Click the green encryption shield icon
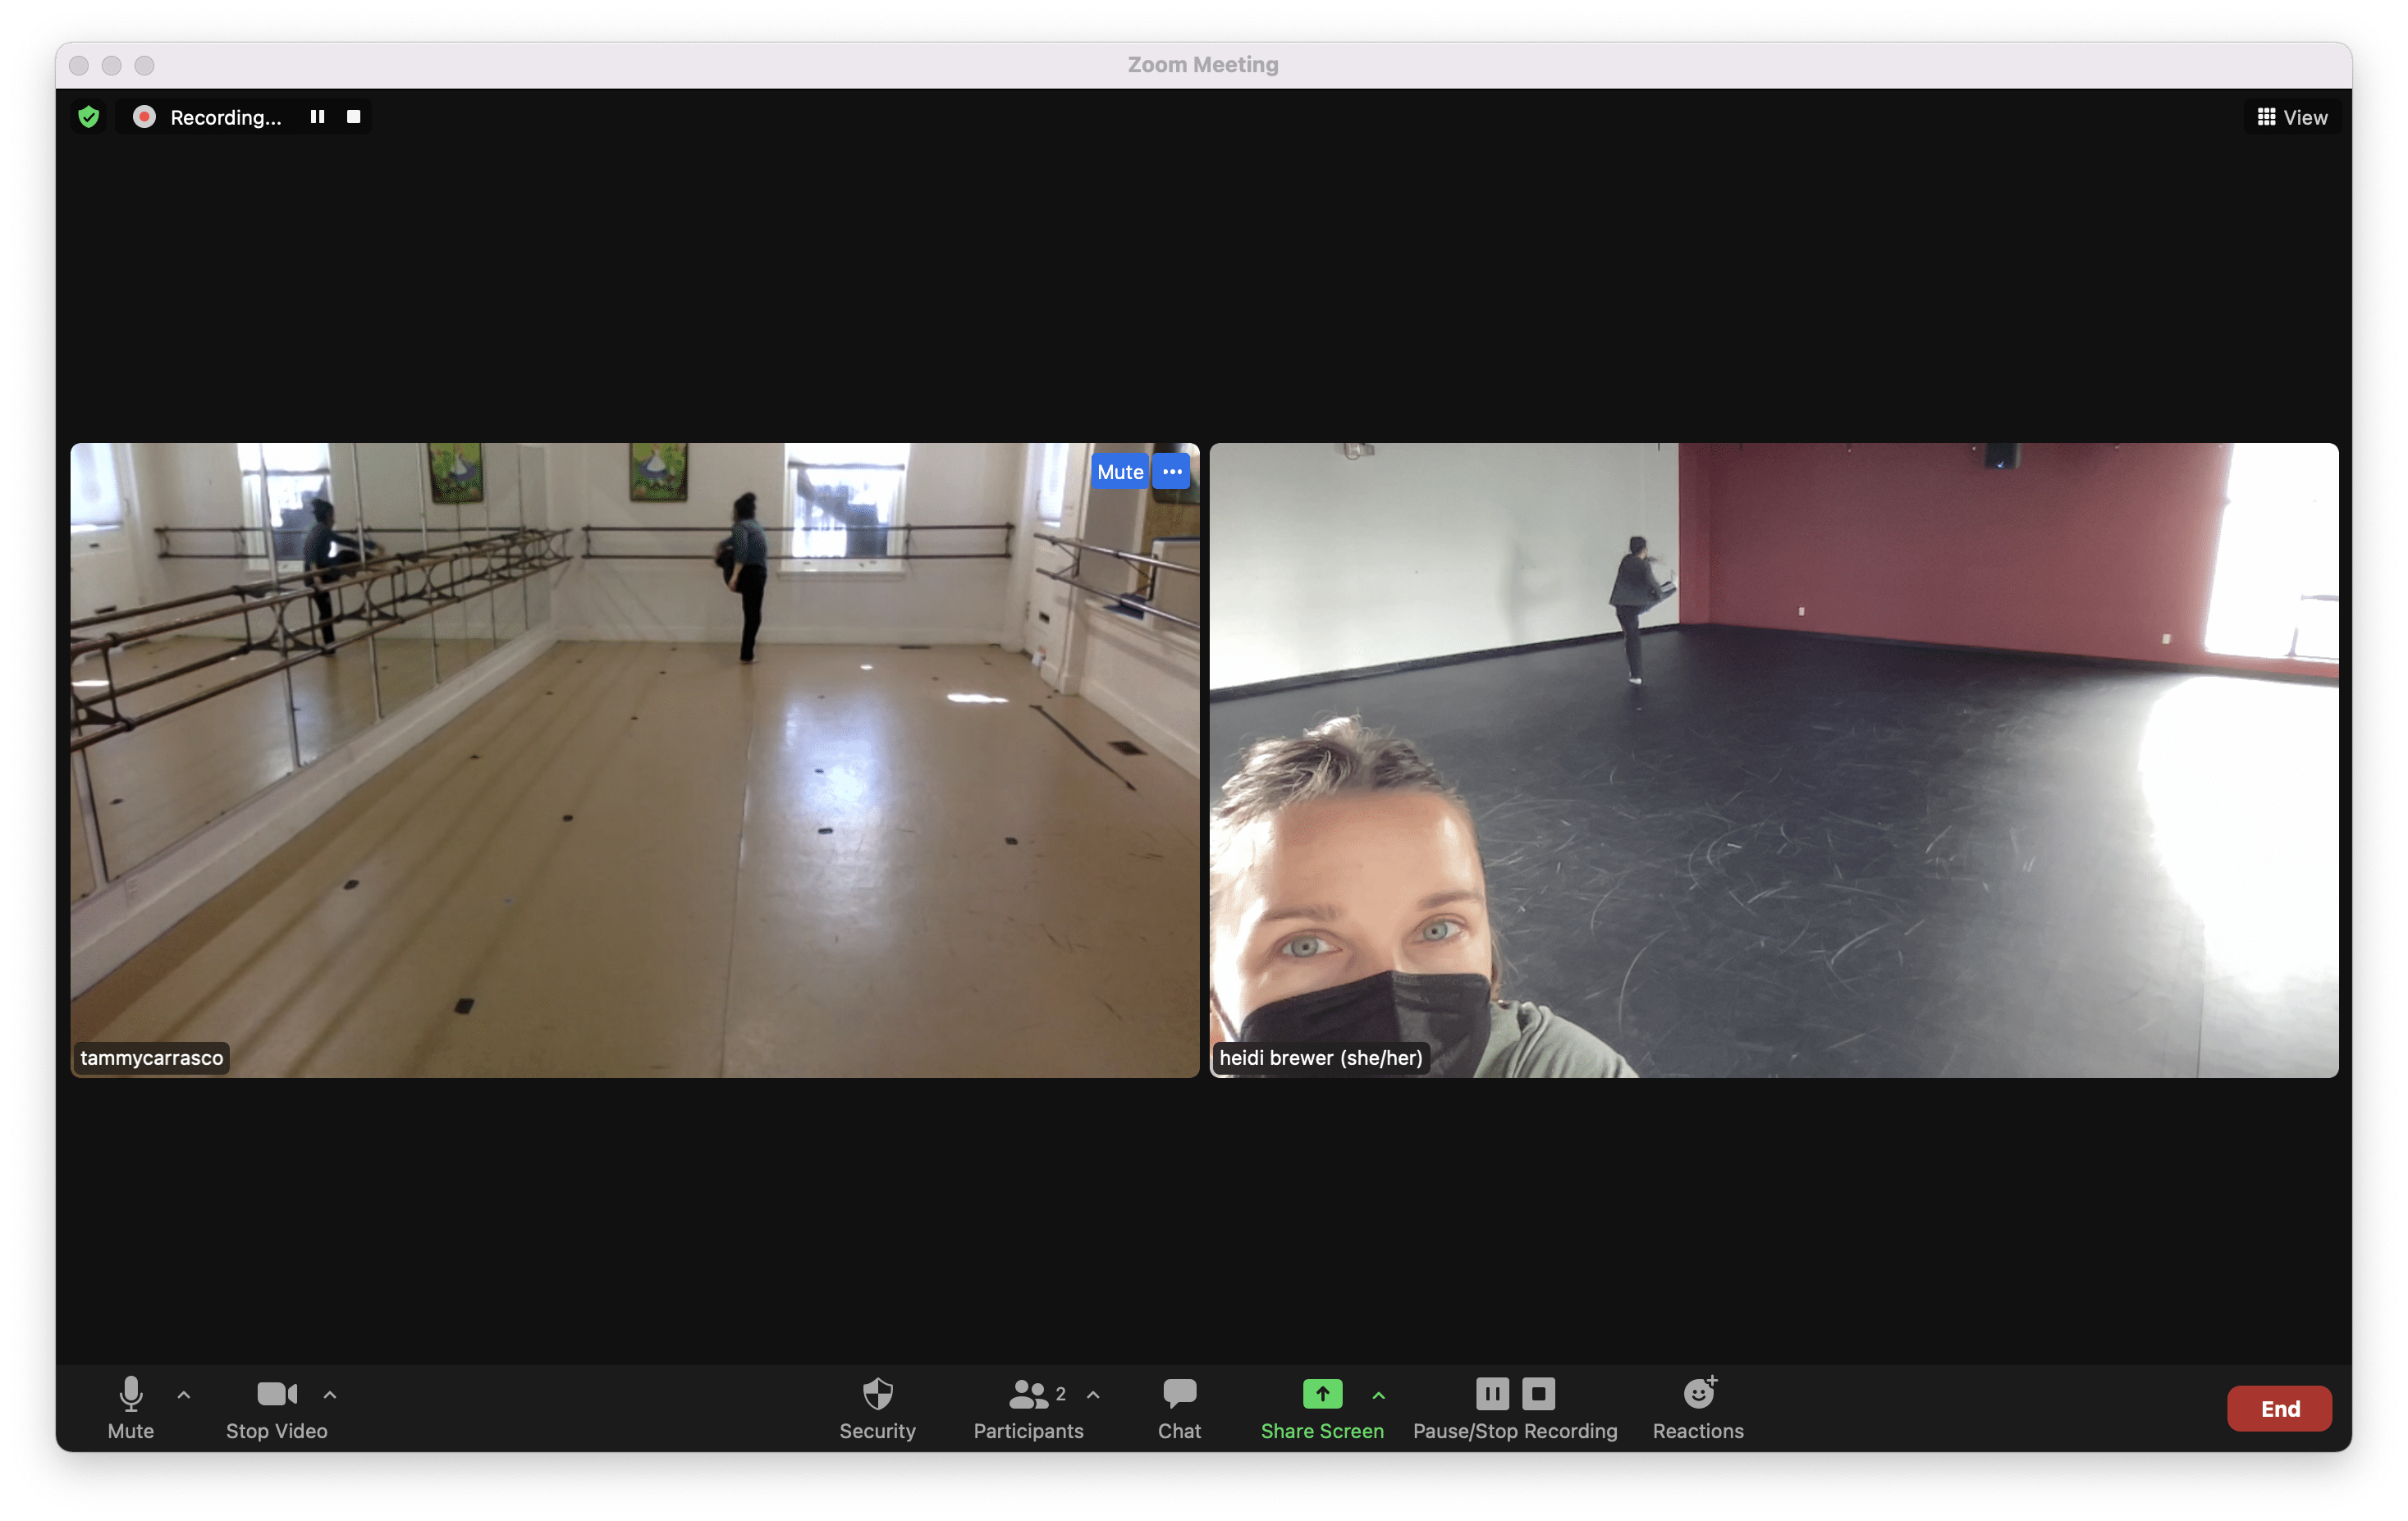 [x=89, y=117]
